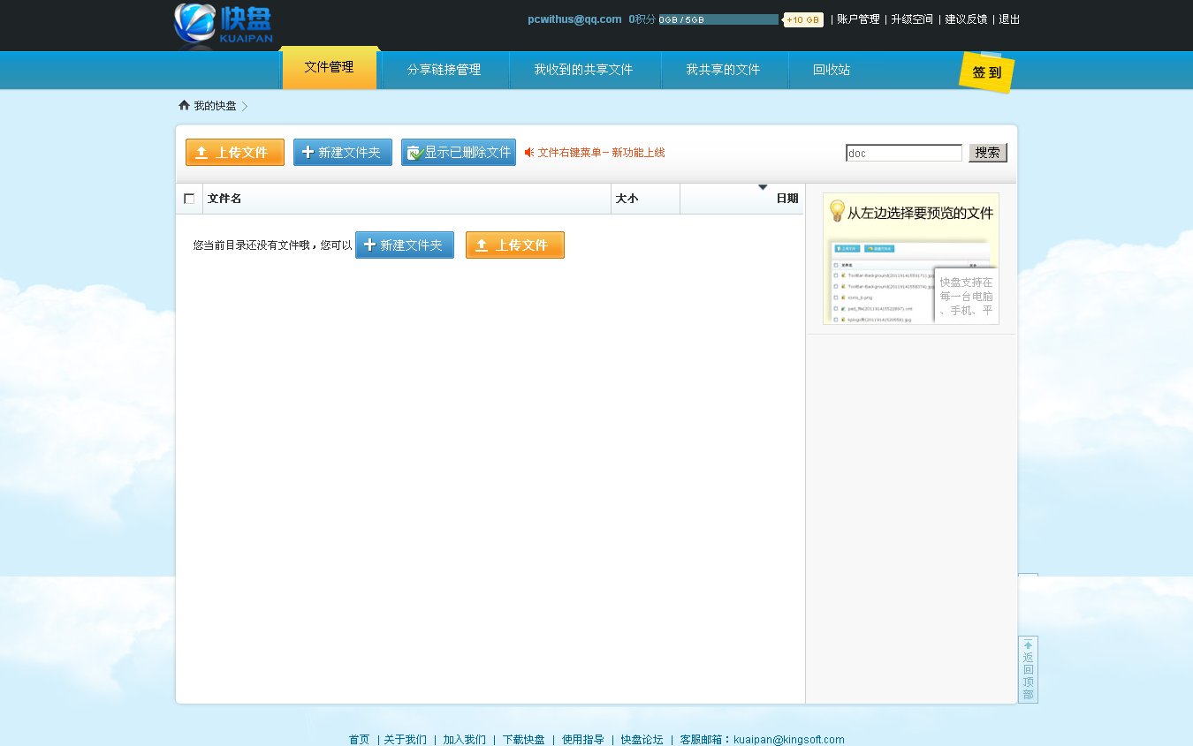
Task: Sort by 日期 column header
Action: tap(787, 199)
